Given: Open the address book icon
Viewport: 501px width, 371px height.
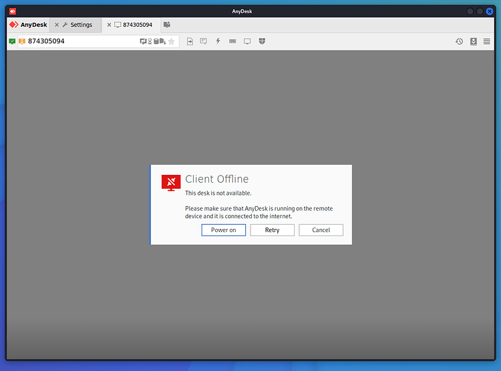Looking at the screenshot, I should 474,41.
